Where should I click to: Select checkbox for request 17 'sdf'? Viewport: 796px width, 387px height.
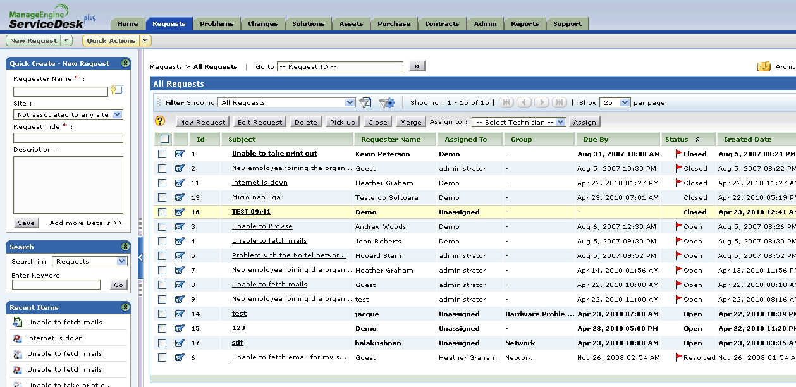(162, 343)
